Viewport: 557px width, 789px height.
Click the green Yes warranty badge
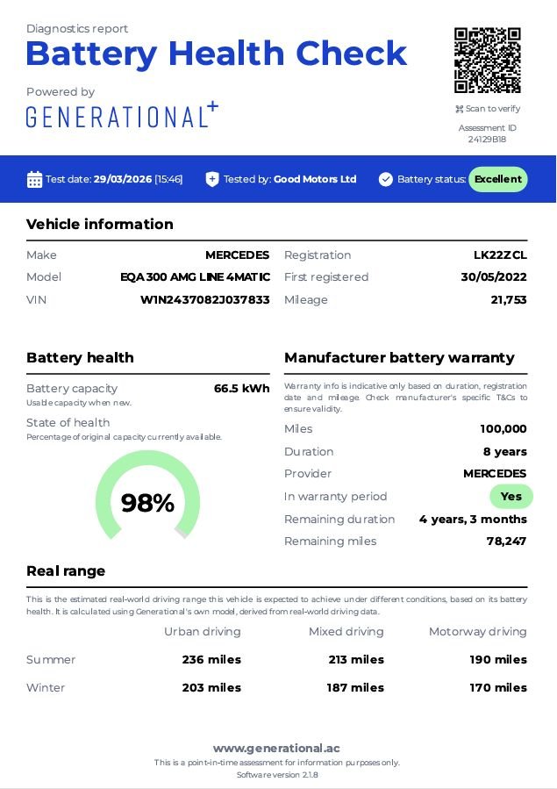(511, 496)
